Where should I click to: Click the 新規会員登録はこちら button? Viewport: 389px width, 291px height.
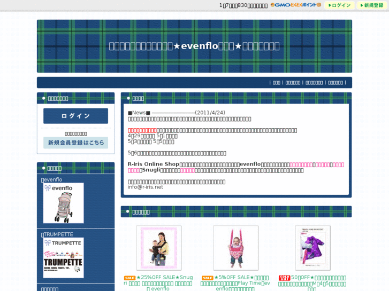[x=75, y=143]
